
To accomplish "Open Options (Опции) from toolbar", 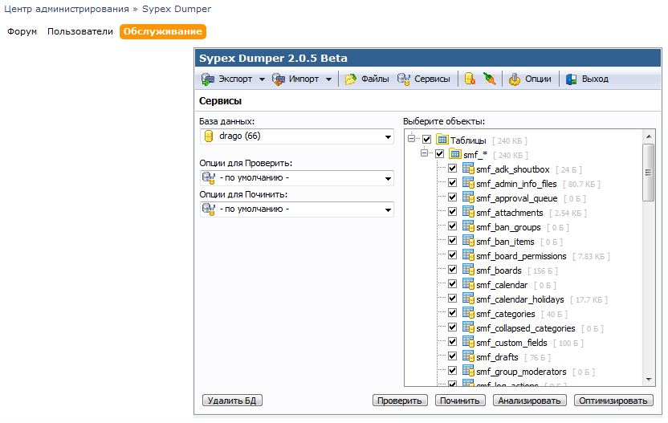I will click(x=515, y=79).
